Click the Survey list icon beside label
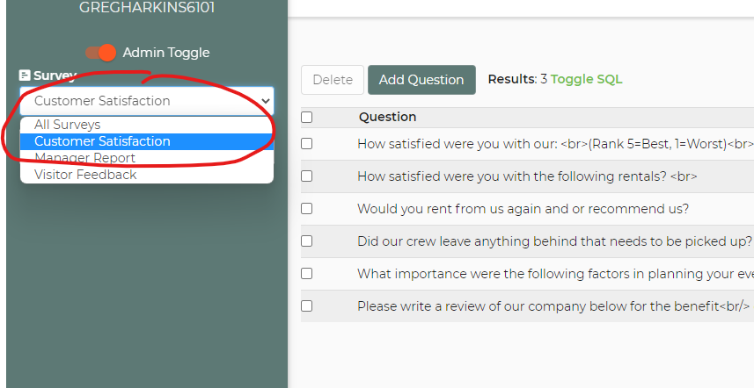The image size is (754, 388). 26,75
